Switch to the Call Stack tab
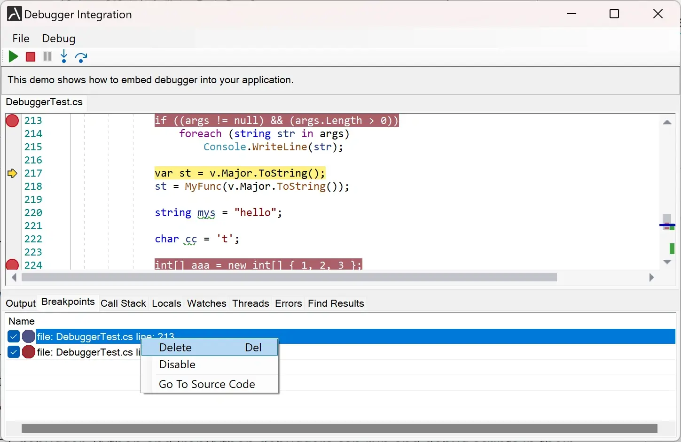 pos(123,303)
